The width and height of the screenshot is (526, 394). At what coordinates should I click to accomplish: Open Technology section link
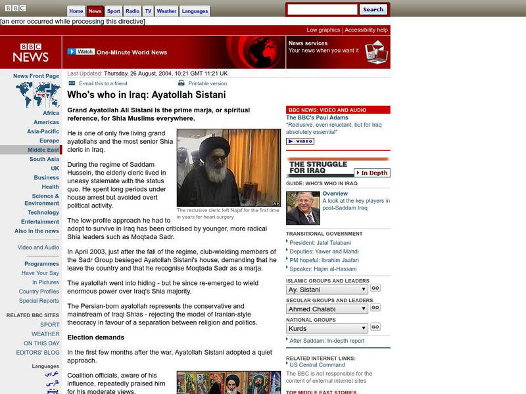(x=43, y=212)
